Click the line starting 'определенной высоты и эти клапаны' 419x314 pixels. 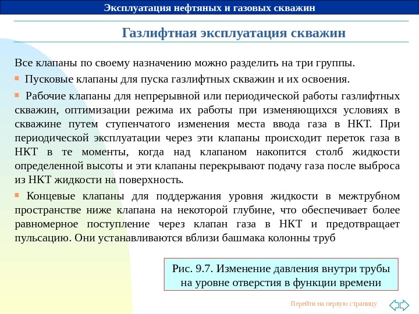(x=207, y=166)
